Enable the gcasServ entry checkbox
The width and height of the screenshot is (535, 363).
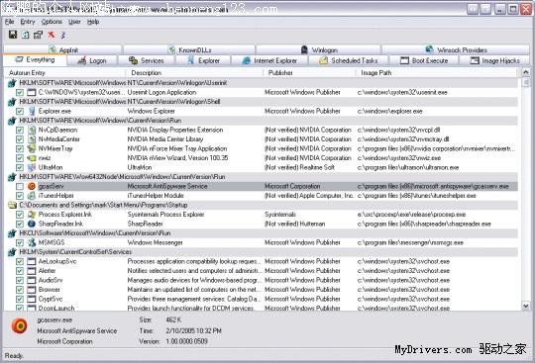coord(20,186)
